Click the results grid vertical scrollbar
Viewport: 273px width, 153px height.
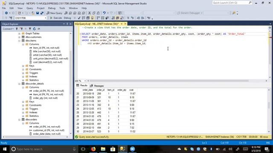coord(269,105)
